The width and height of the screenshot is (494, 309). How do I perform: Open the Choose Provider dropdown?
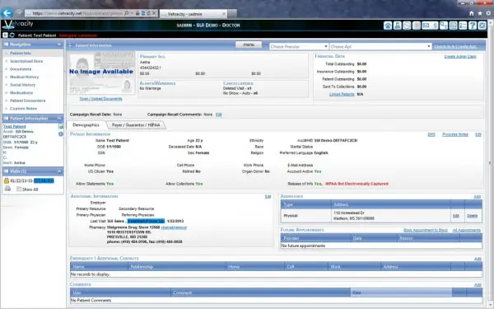pyautogui.click(x=299, y=46)
